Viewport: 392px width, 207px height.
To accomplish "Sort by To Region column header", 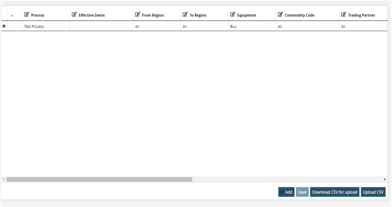I will [x=198, y=15].
